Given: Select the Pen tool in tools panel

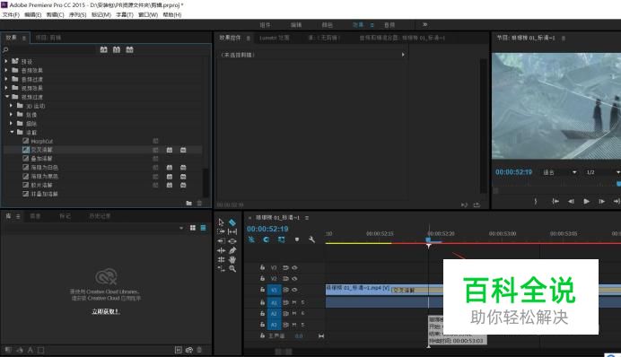Looking at the screenshot, I should pyautogui.click(x=232, y=250).
